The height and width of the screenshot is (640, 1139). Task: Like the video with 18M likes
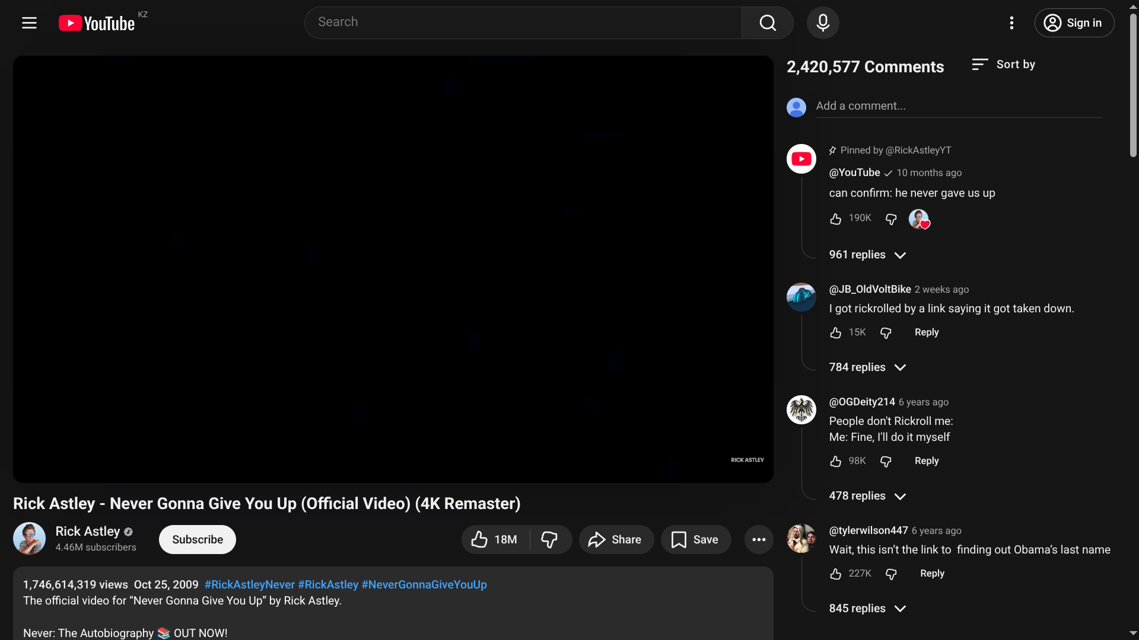pyautogui.click(x=495, y=539)
